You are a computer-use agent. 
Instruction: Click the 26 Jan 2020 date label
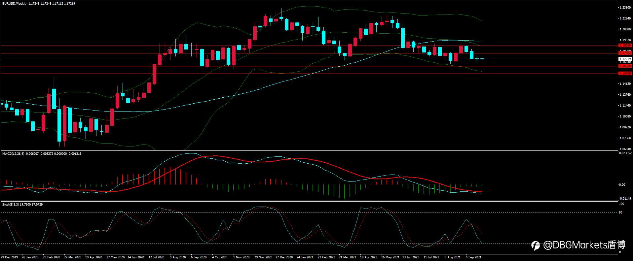click(30, 257)
